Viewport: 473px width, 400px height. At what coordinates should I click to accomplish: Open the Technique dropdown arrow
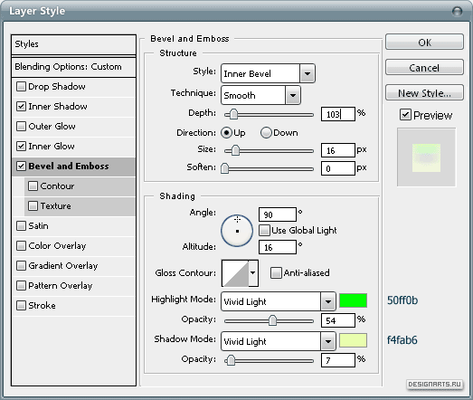(x=293, y=95)
